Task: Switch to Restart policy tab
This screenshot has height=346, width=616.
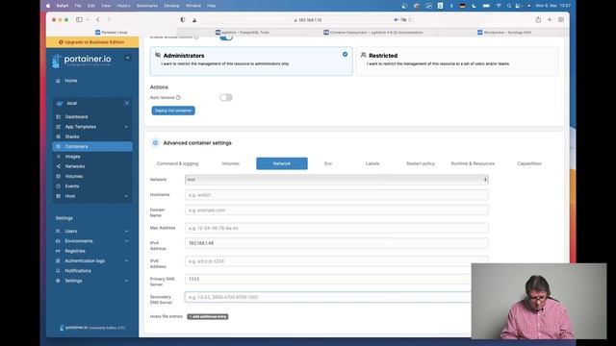Action: tap(421, 163)
